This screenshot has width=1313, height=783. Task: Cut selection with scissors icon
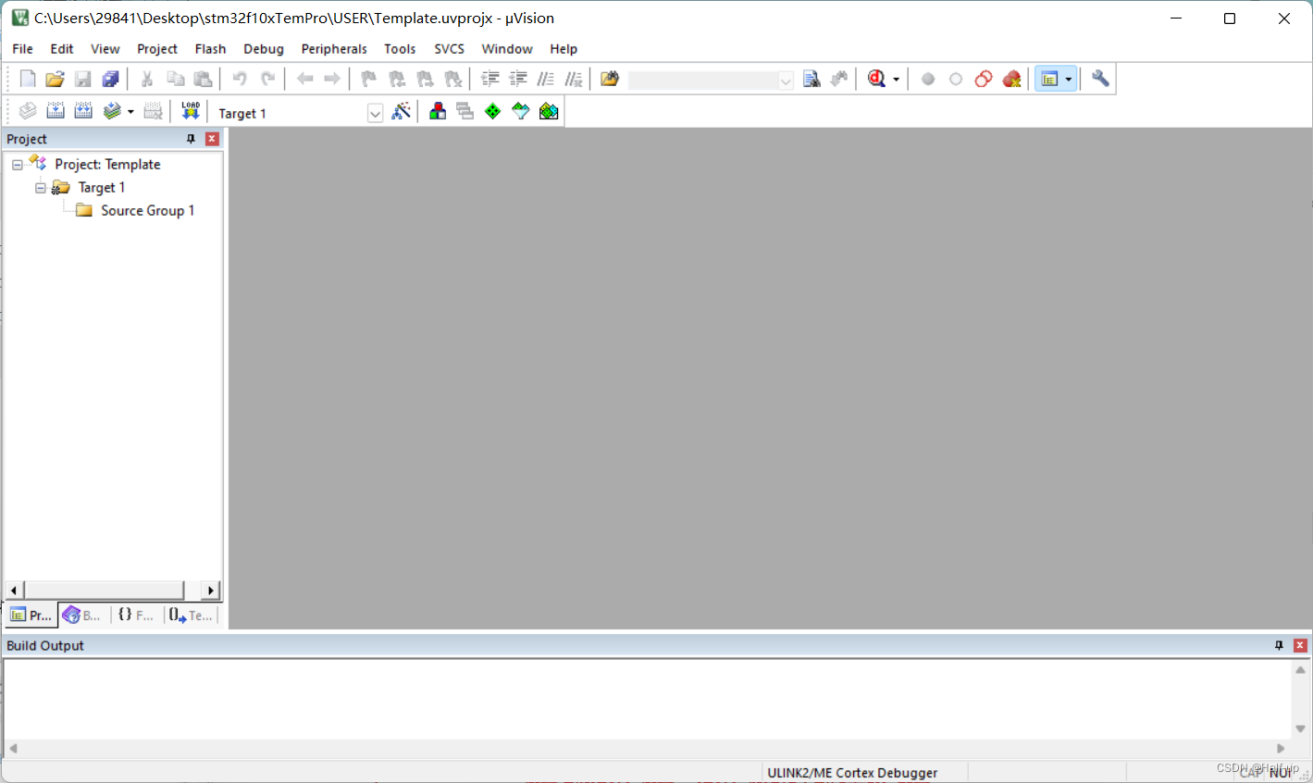coord(146,79)
